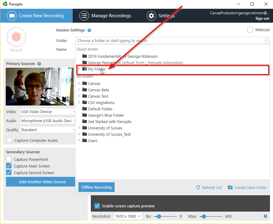
Task: Uncheck Capture Main Screen
Action: (x=9, y=166)
